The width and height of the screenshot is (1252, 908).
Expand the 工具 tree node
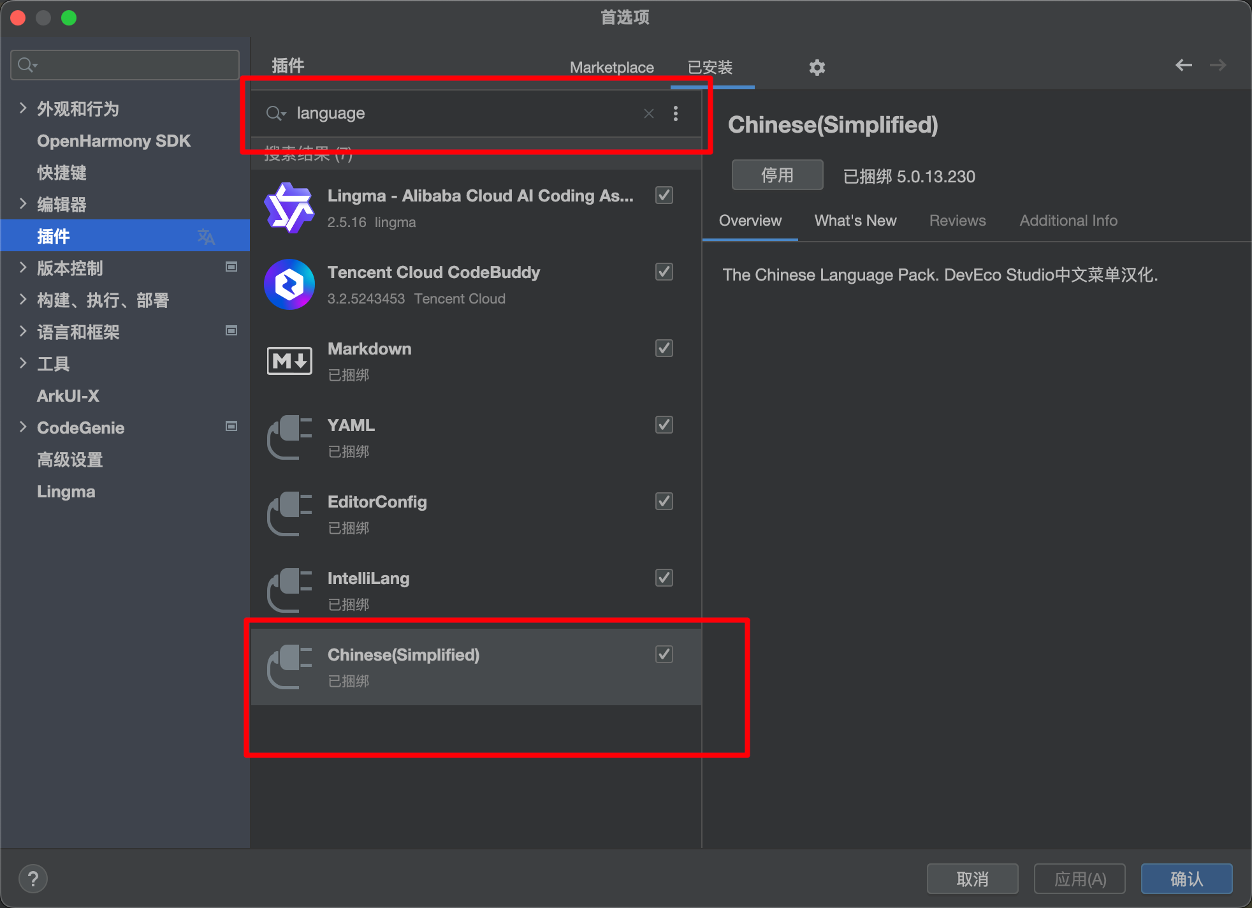(23, 363)
